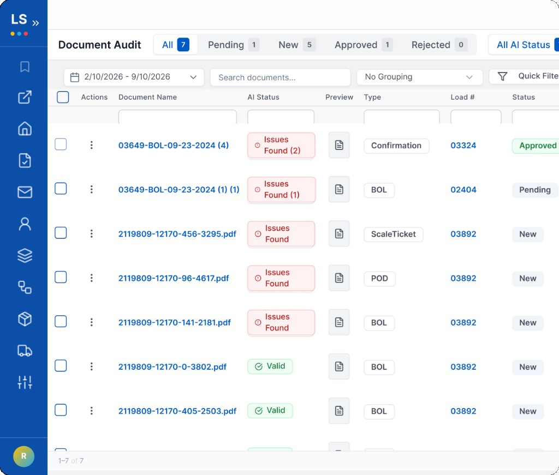The image size is (559, 475).
Task: Open the user profile icon in sidebar
Action: click(x=25, y=224)
